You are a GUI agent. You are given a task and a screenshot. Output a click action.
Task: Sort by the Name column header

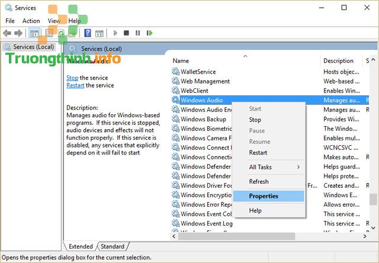click(x=245, y=60)
